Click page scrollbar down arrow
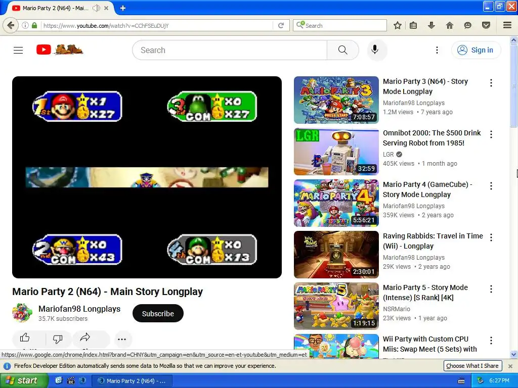 513,355
